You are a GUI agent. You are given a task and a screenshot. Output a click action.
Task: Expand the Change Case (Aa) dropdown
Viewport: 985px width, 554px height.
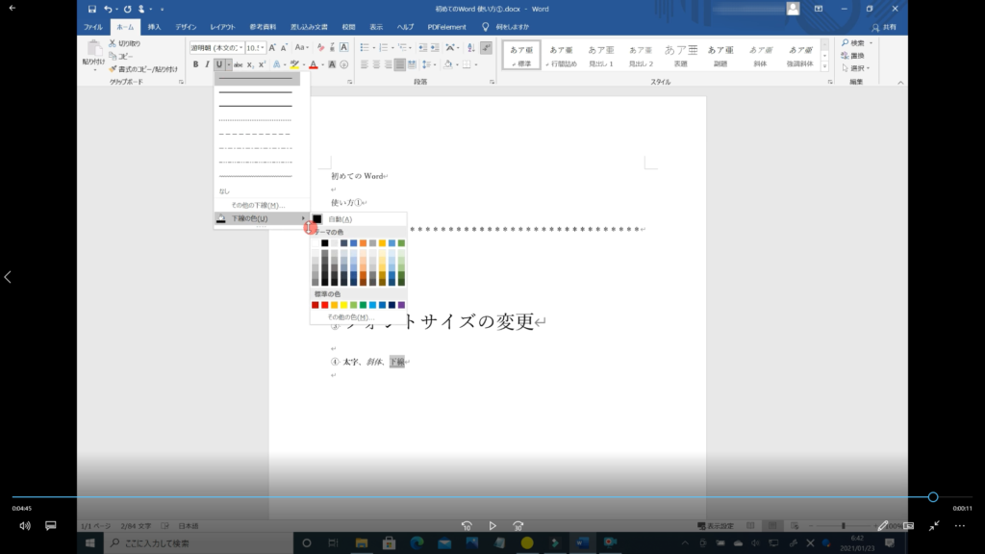pos(302,47)
